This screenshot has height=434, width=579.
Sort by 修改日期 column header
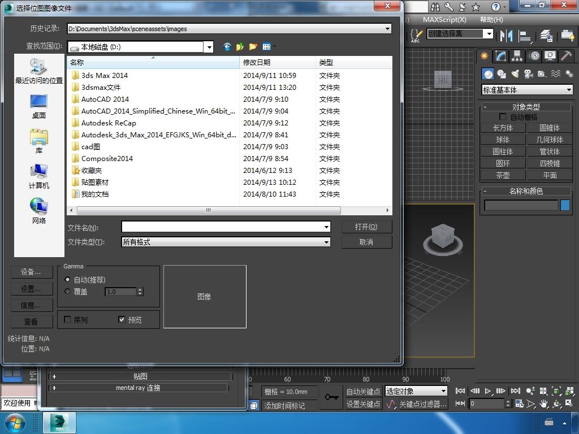pyautogui.click(x=278, y=62)
